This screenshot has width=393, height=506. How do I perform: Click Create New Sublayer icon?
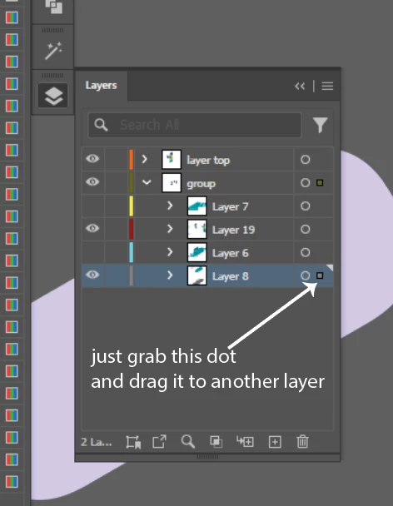245,441
